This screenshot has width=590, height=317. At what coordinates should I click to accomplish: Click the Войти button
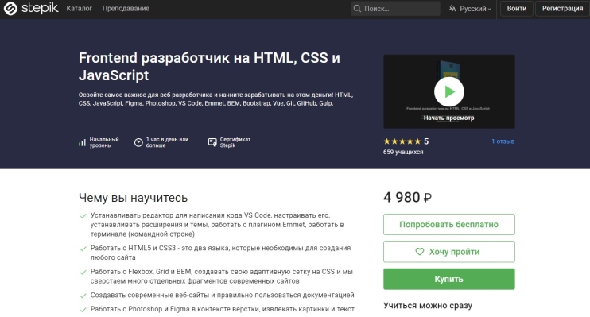tap(516, 8)
